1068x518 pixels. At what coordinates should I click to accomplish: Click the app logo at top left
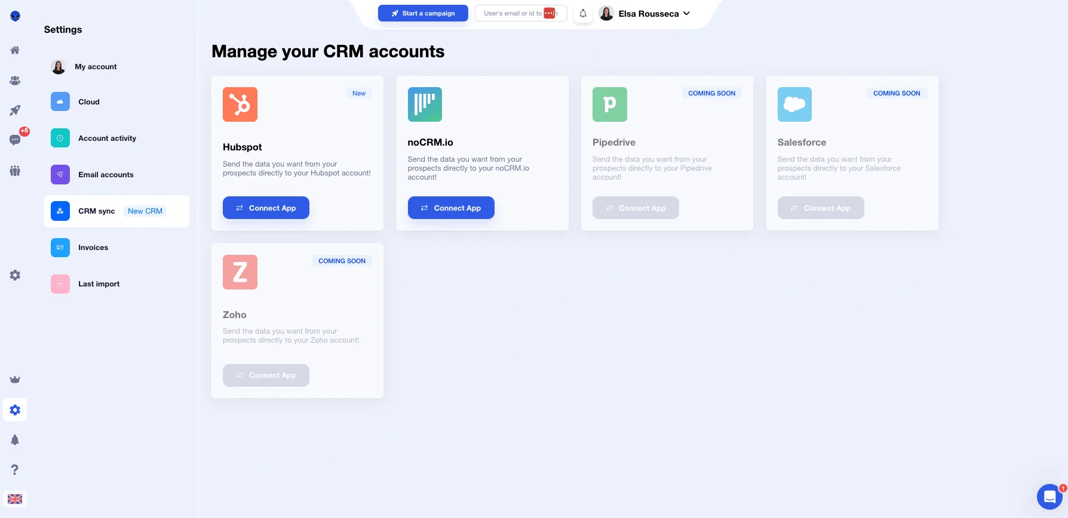coord(15,16)
